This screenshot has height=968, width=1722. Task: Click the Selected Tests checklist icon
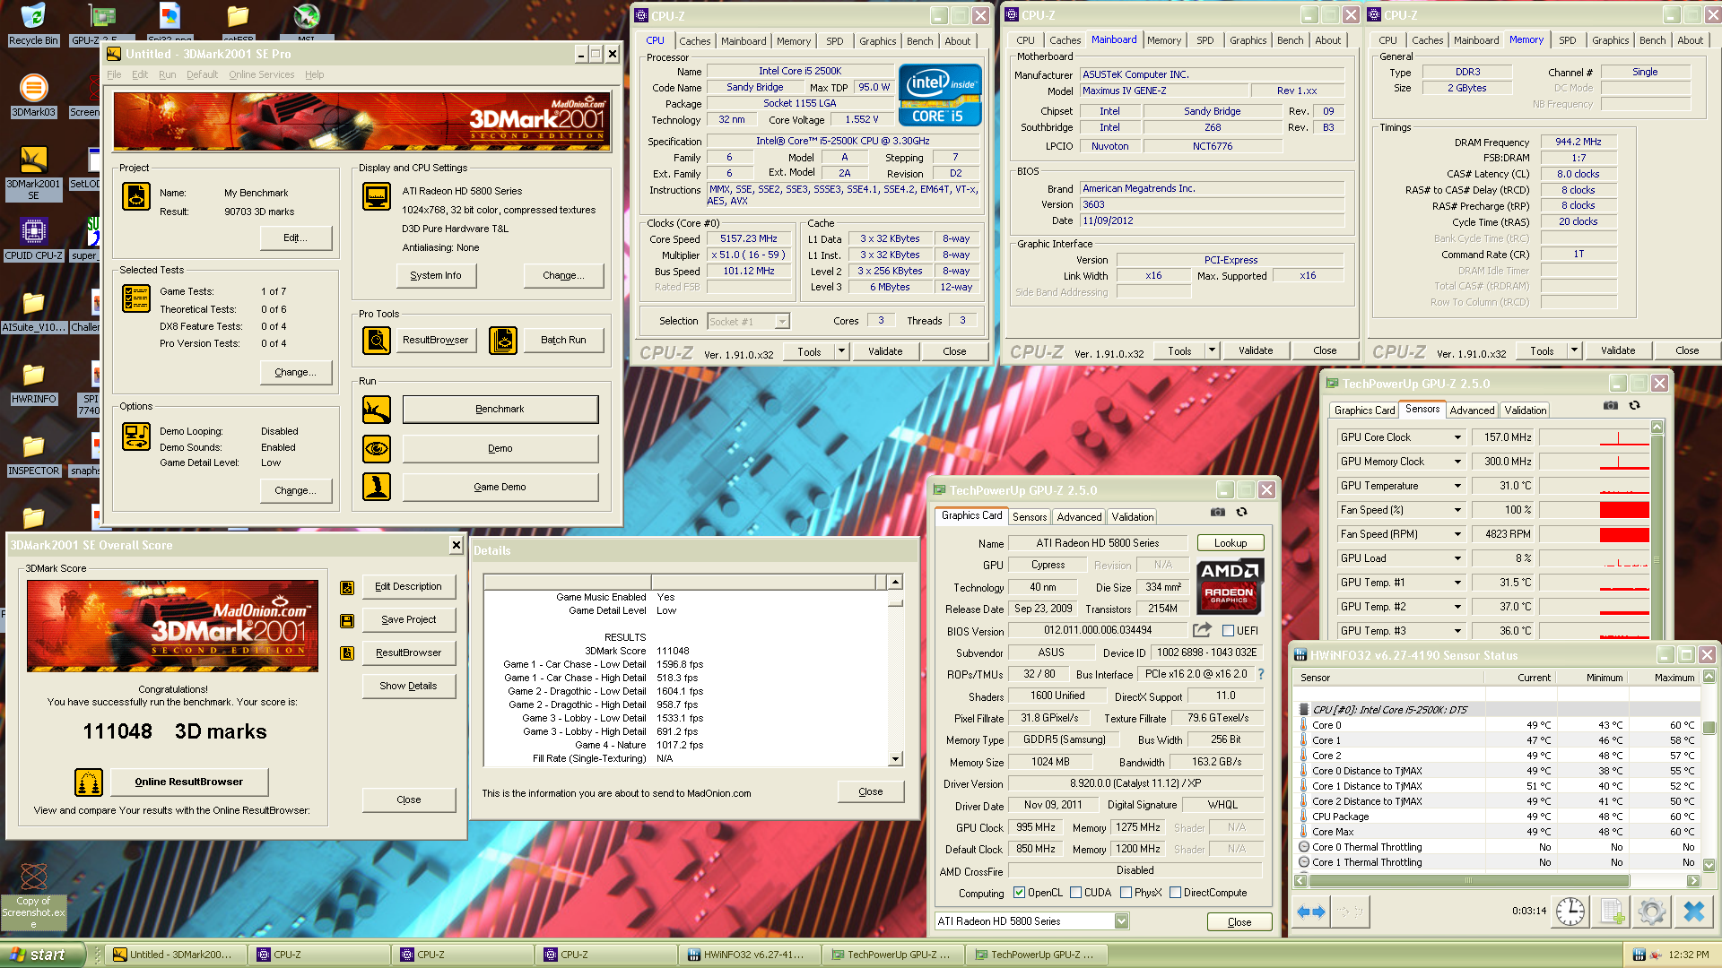(x=136, y=298)
